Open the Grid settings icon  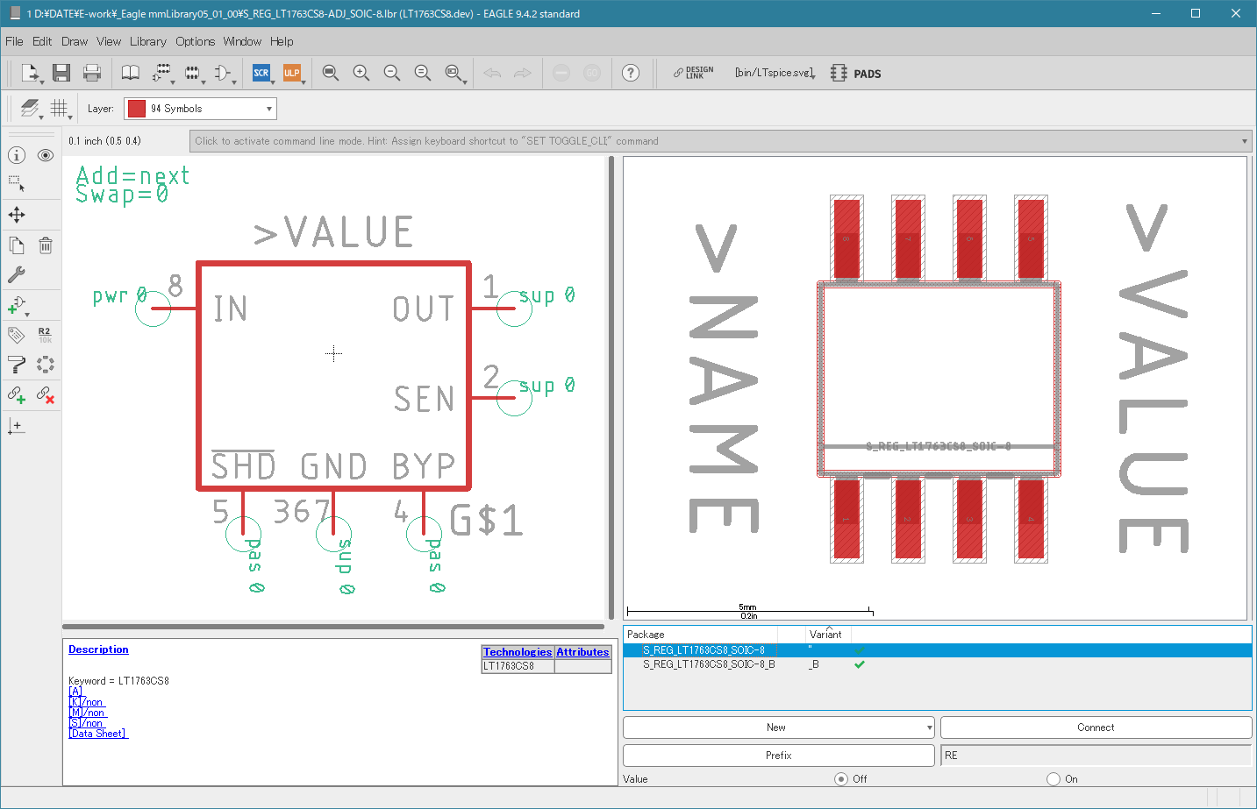(x=59, y=109)
